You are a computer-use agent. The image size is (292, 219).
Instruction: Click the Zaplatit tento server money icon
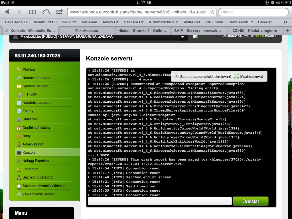(x=19, y=194)
